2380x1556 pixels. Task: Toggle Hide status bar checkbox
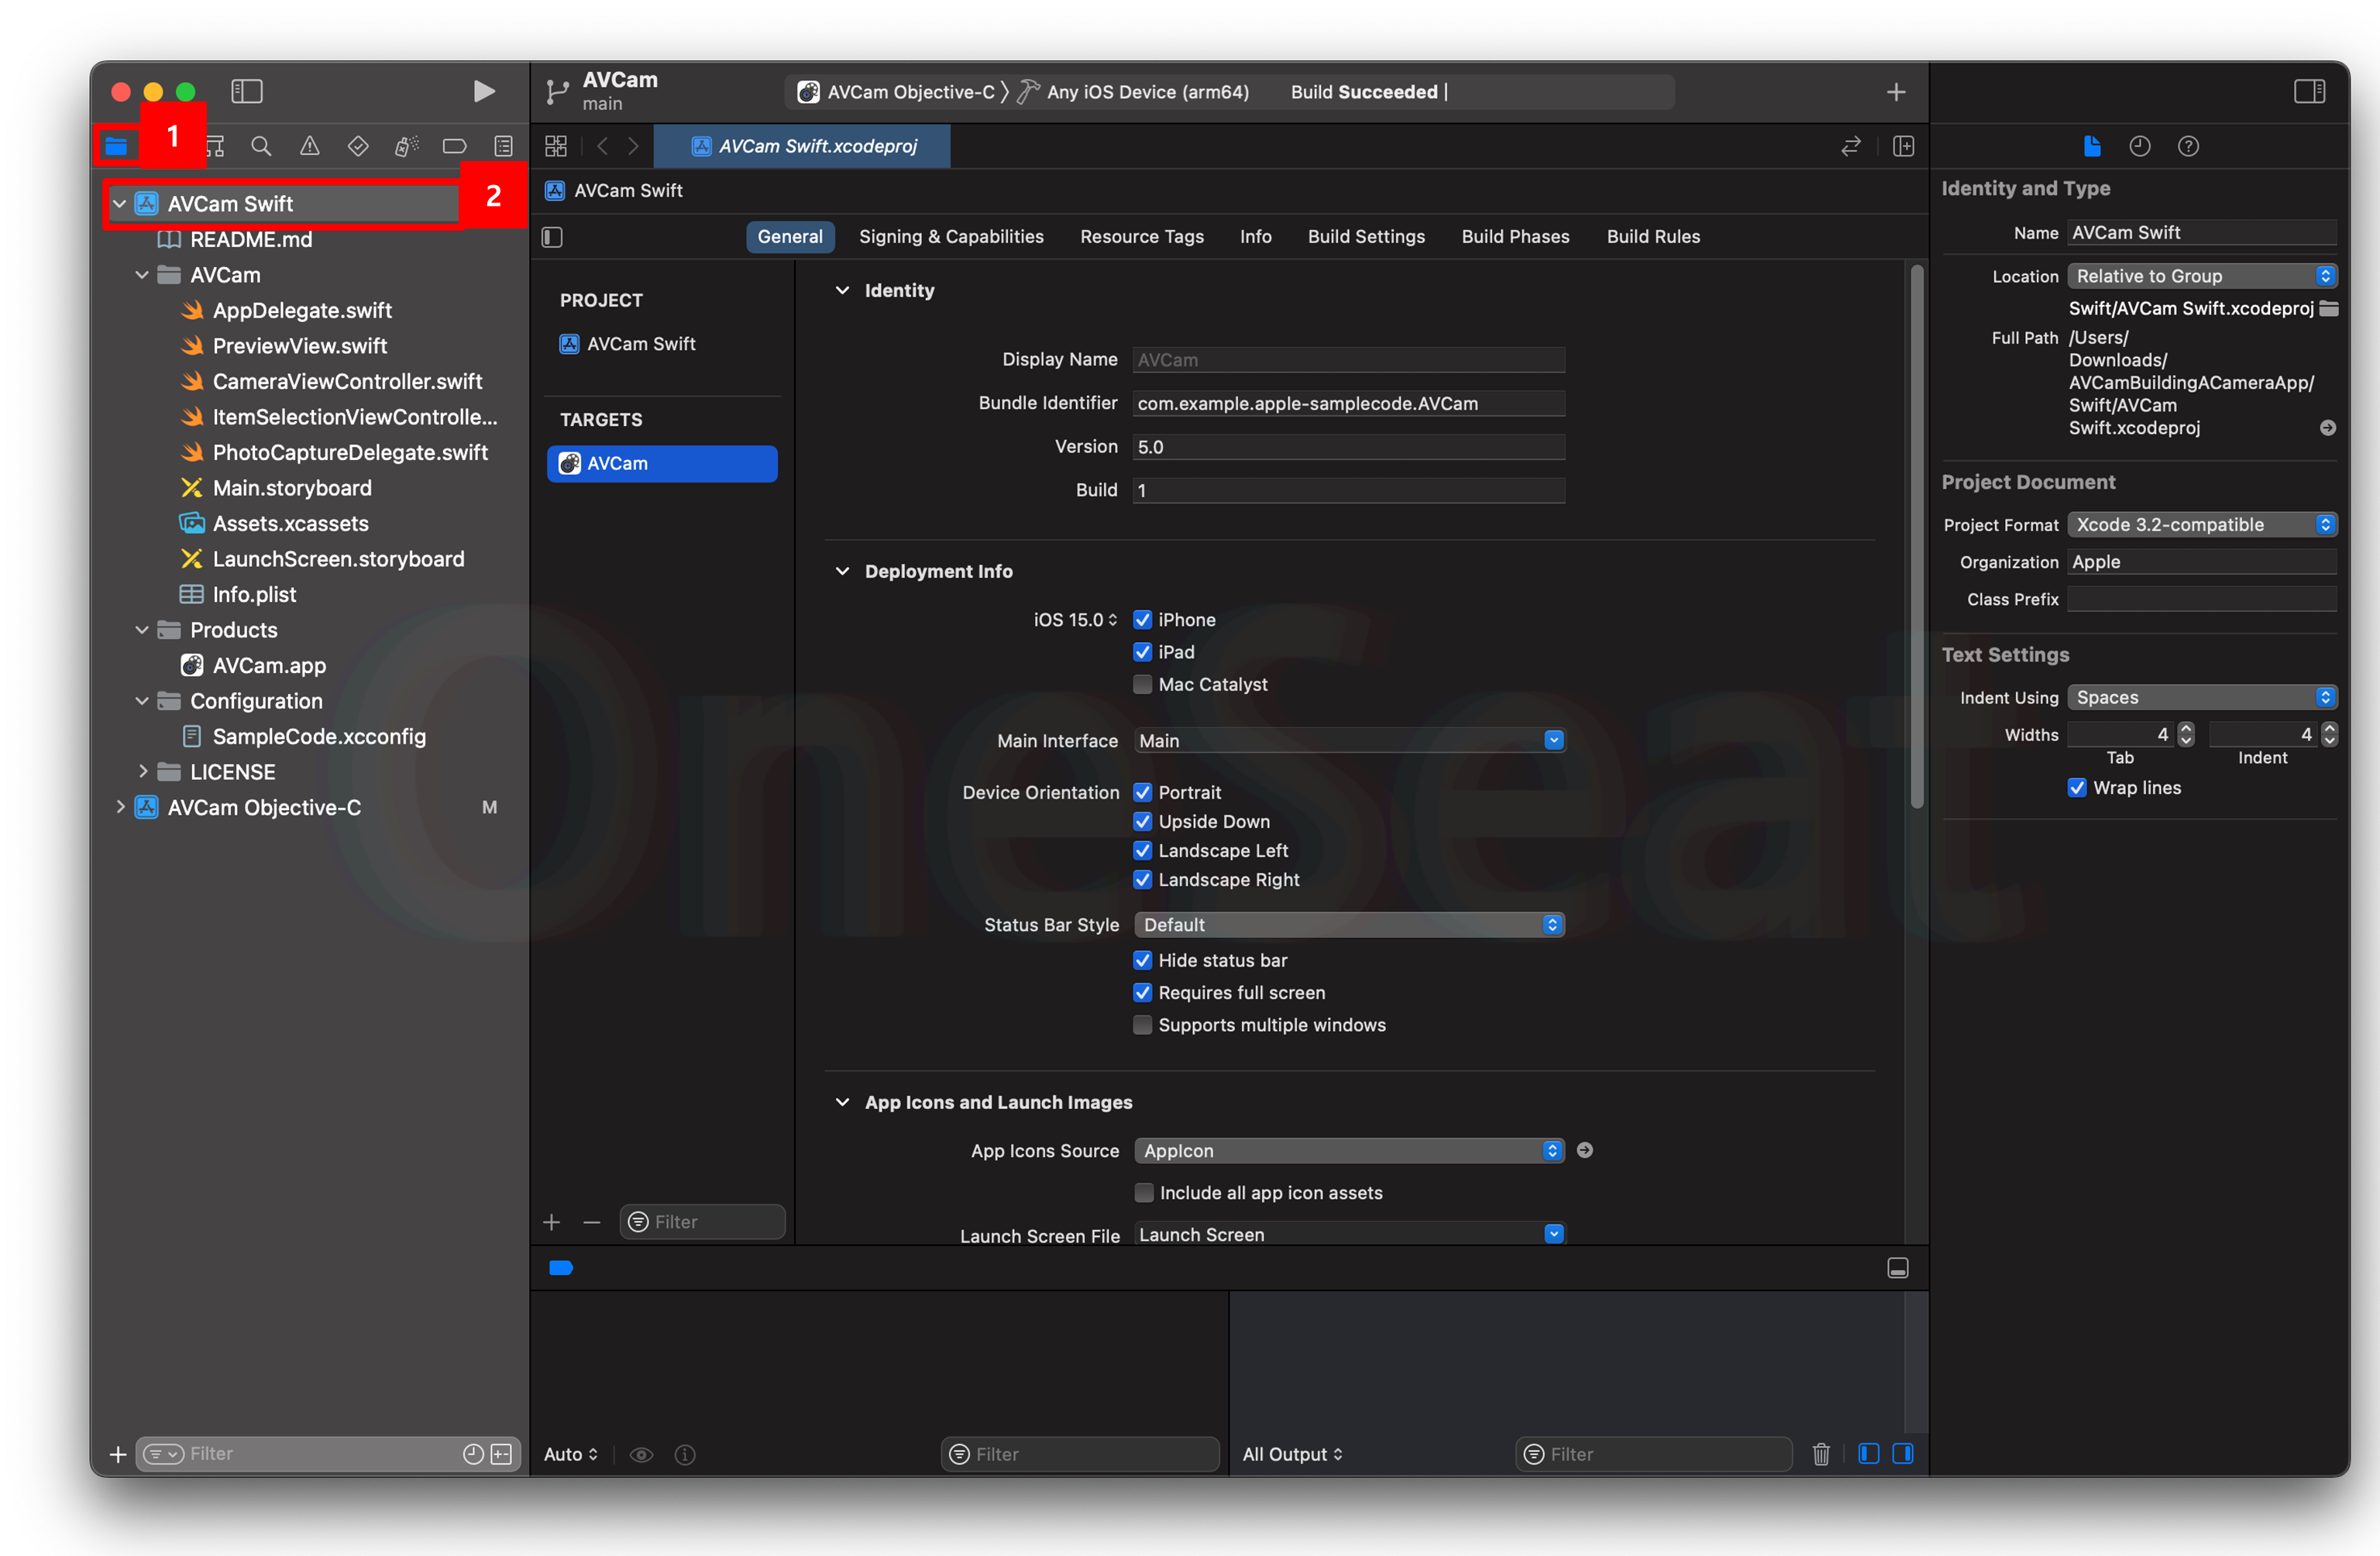(x=1142, y=961)
